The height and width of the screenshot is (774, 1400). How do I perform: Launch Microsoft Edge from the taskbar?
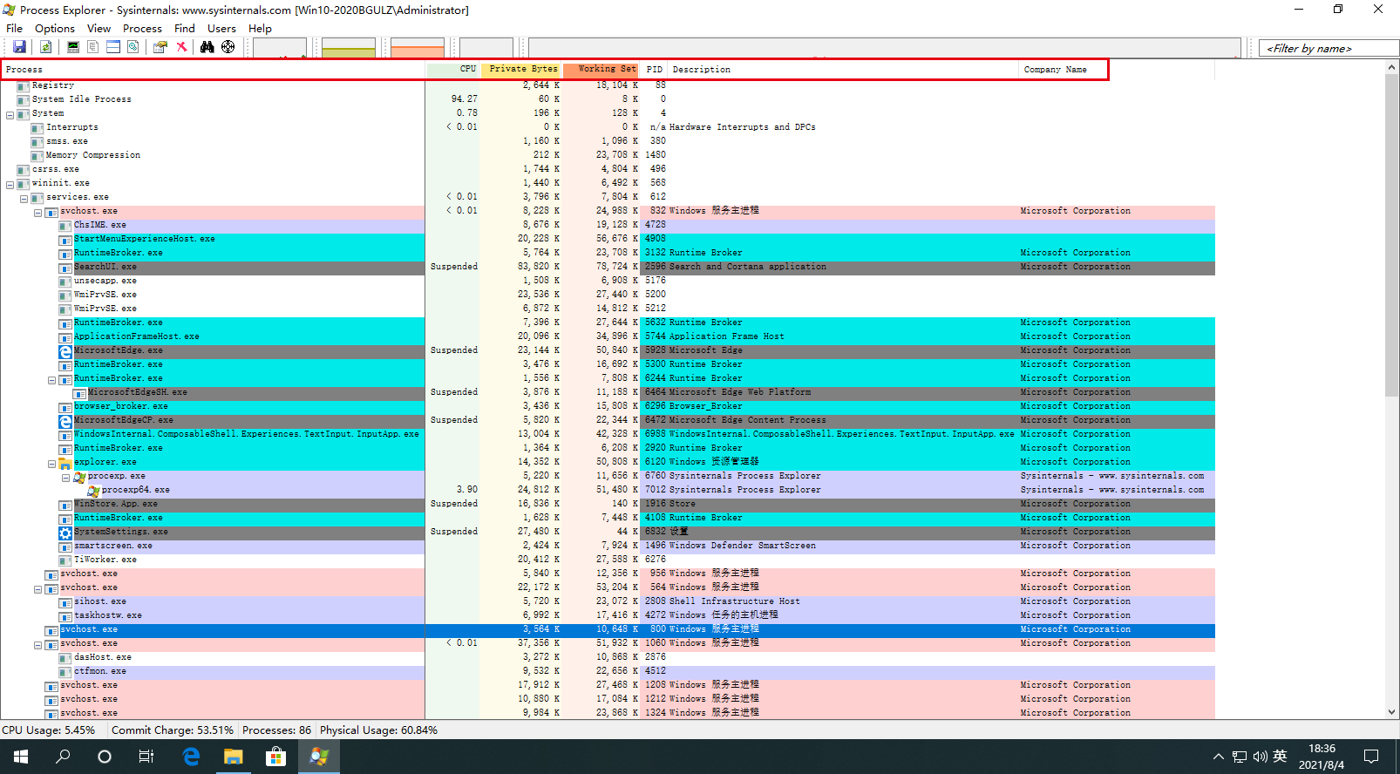click(x=191, y=757)
